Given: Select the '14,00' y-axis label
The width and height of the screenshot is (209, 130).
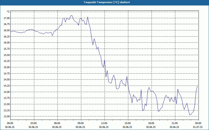Looking at the screenshot, I should (x=7, y=92).
